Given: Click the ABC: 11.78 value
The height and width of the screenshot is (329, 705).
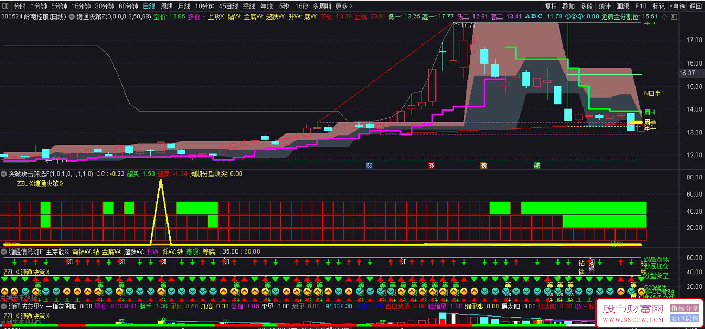Looking at the screenshot, I should click(544, 16).
